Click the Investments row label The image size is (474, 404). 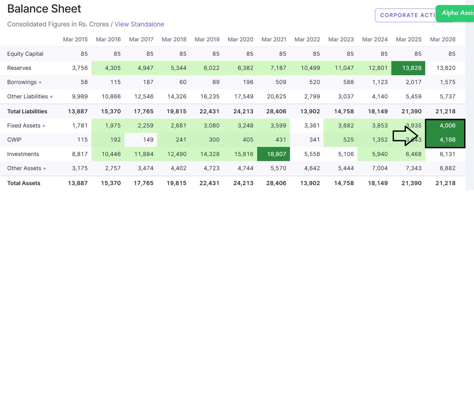23,154
